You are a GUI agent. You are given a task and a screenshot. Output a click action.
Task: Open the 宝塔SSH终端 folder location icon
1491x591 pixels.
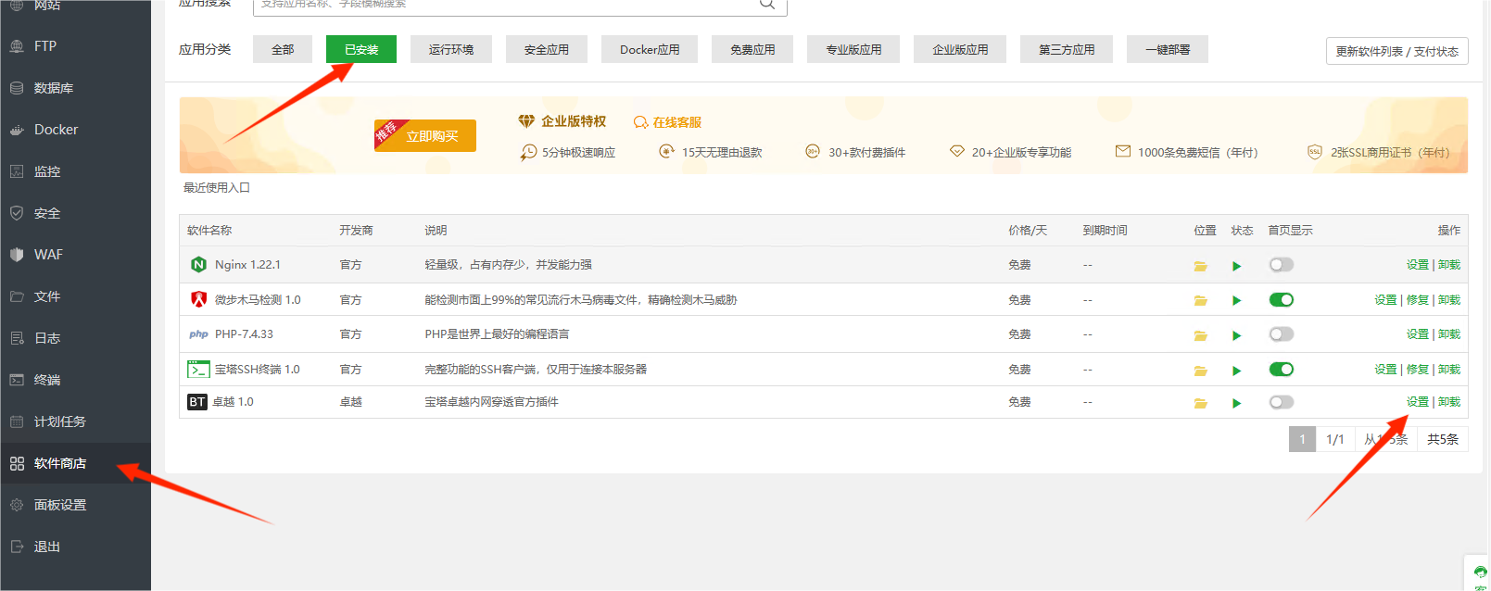tap(1200, 371)
